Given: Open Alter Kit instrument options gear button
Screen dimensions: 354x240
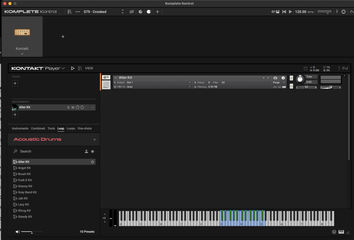Looking at the screenshot, I should click(106, 77).
